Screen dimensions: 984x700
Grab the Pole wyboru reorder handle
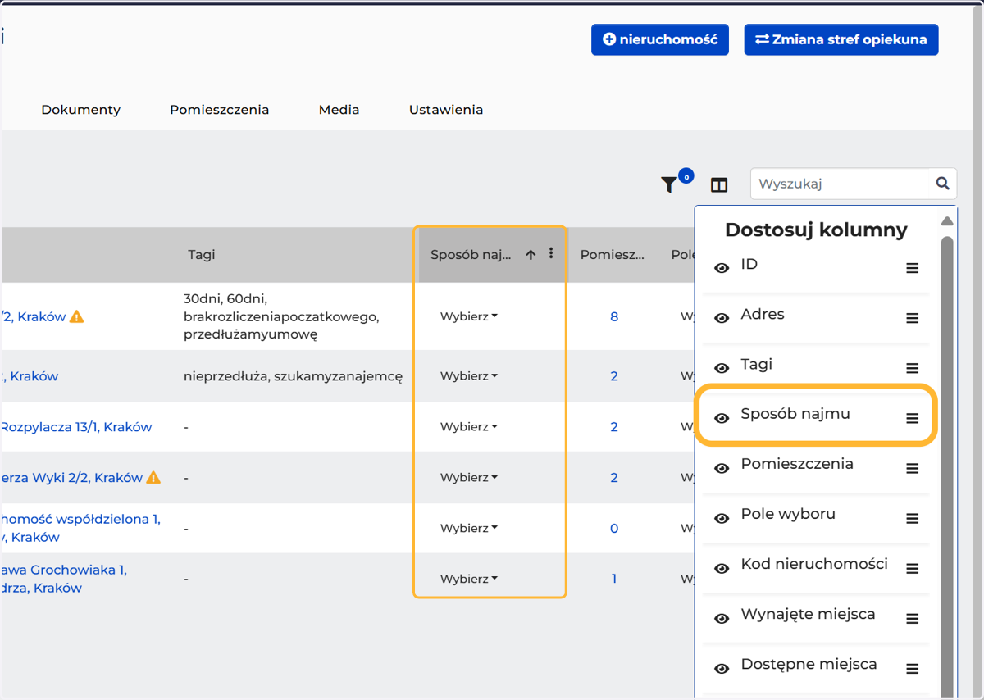point(912,518)
